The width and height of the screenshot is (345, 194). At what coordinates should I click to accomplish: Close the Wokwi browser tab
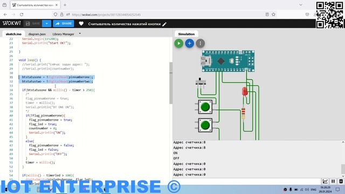[x=57, y=5]
